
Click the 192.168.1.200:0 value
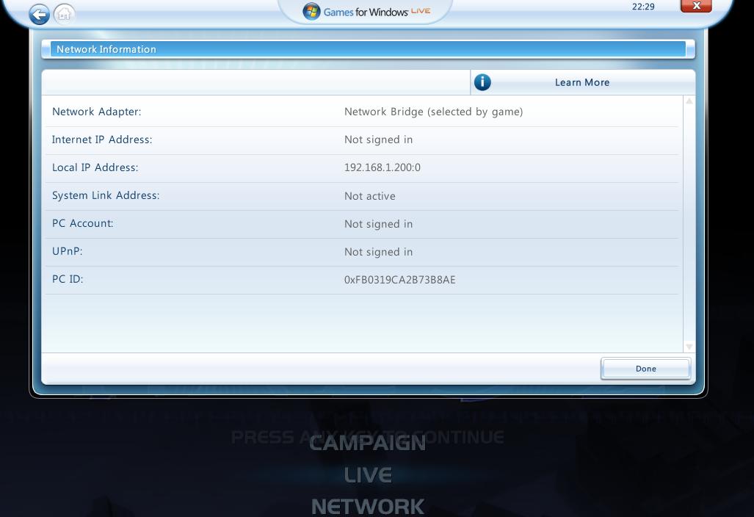pyautogui.click(x=383, y=167)
